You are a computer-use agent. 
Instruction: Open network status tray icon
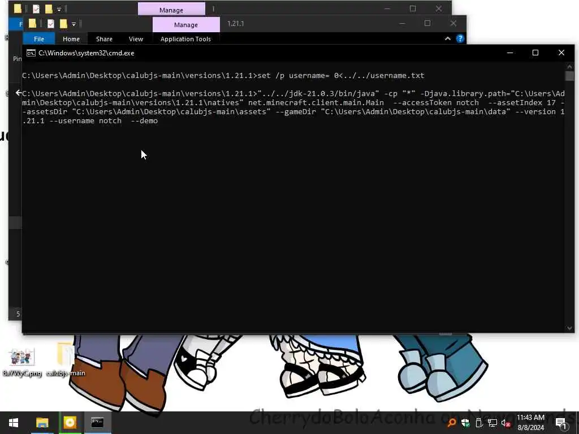pos(492,423)
